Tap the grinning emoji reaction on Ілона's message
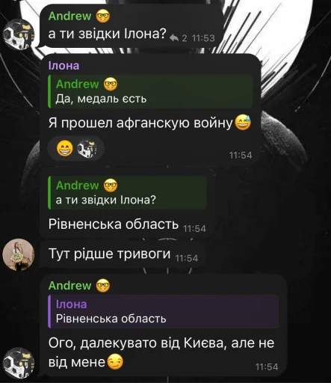The height and width of the screenshot is (383, 331). pyautogui.click(x=65, y=148)
